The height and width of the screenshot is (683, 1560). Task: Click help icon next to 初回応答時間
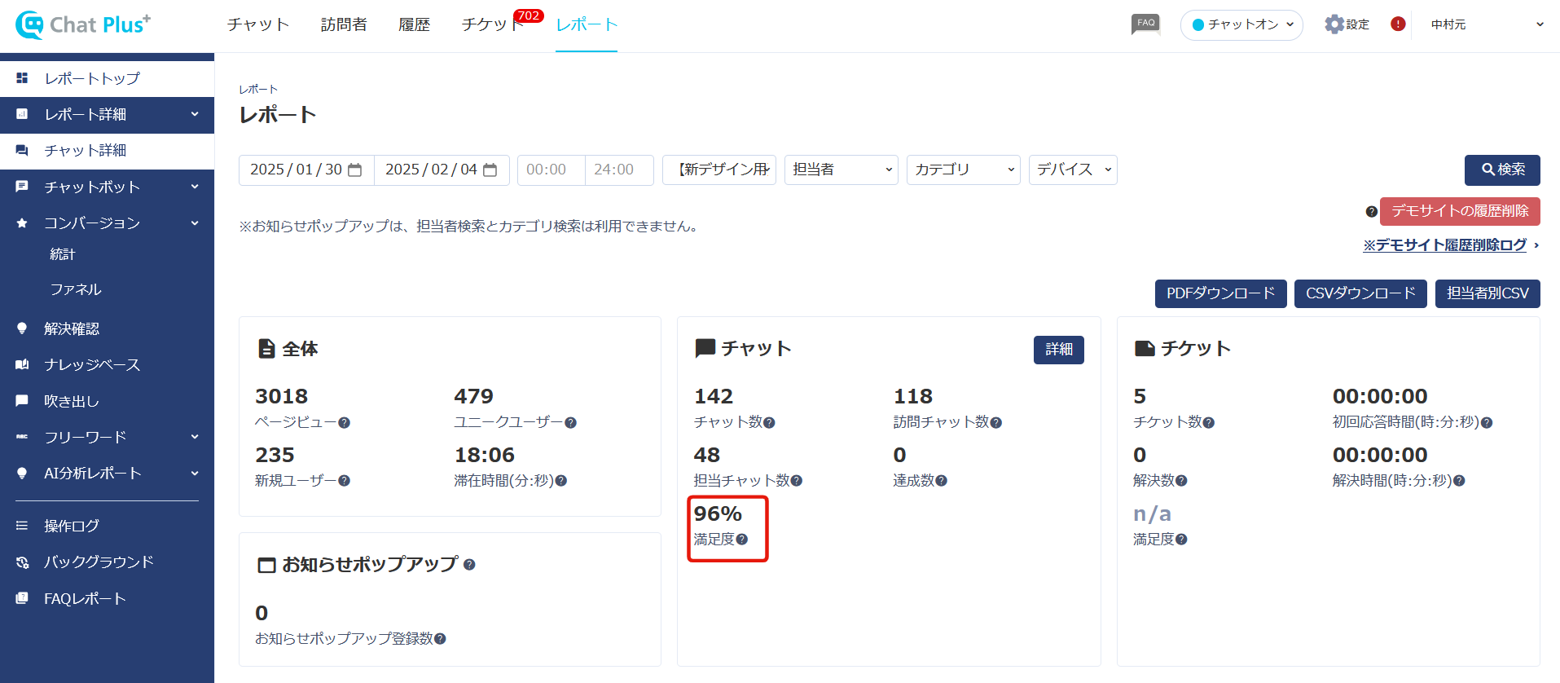tap(1486, 423)
